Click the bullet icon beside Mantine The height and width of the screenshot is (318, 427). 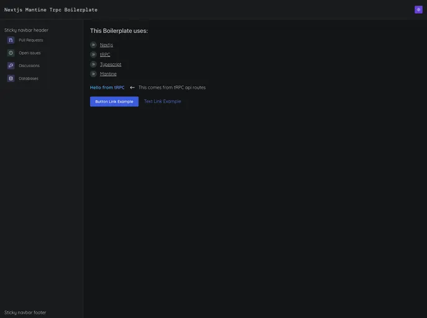point(94,74)
